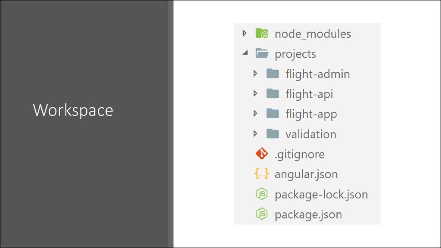Image resolution: width=441 pixels, height=248 pixels.
Task: Expand the node_modules folder arrow
Action: pos(245,33)
